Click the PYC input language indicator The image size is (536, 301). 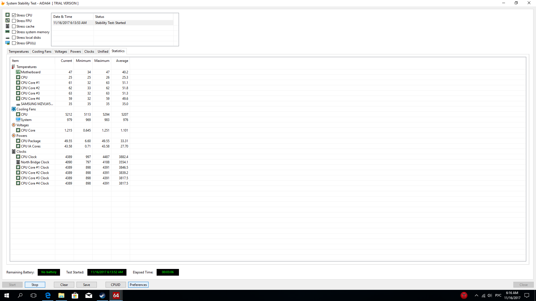coord(498,295)
